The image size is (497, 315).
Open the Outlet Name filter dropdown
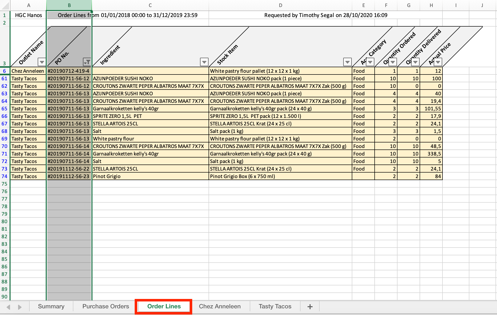click(x=41, y=62)
